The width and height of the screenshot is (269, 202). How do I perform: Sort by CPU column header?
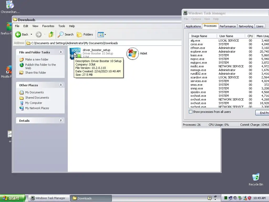250,36
